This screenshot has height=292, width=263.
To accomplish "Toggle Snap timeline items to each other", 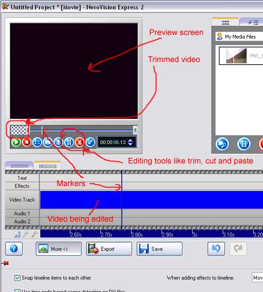I will [17, 278].
